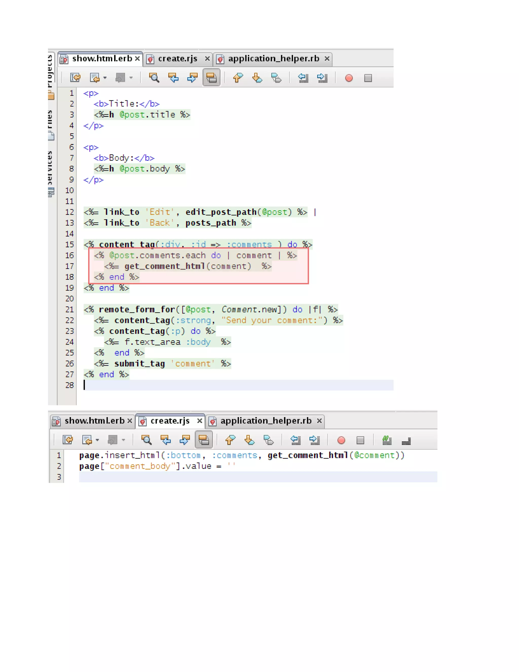Viewport: 519px width, 672px height.
Task: Click Find Previous Occurrence in create.rjs editor toolbar
Action: click(166, 440)
